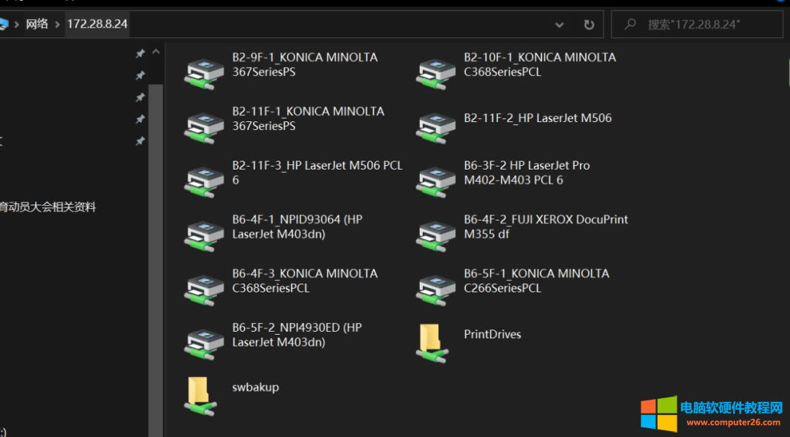Unpin the topmost Quick Access sidebar item

pyautogui.click(x=140, y=53)
